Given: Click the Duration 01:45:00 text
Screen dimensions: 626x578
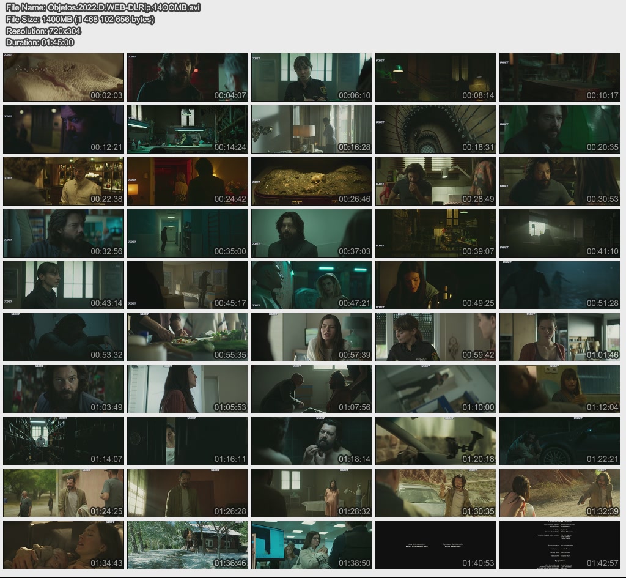Looking at the screenshot, I should click(x=40, y=42).
